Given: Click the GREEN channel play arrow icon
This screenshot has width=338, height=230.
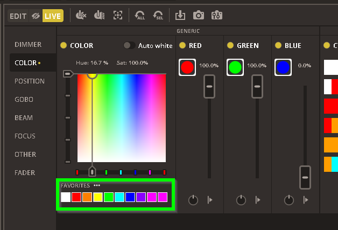Looking at the screenshot, I should coord(258,200).
